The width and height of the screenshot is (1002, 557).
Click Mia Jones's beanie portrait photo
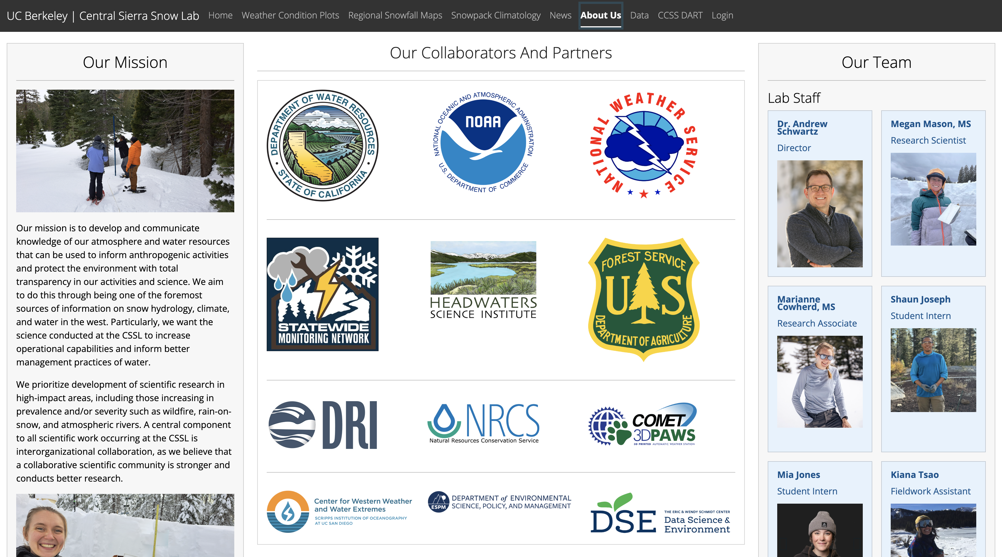coord(819,530)
